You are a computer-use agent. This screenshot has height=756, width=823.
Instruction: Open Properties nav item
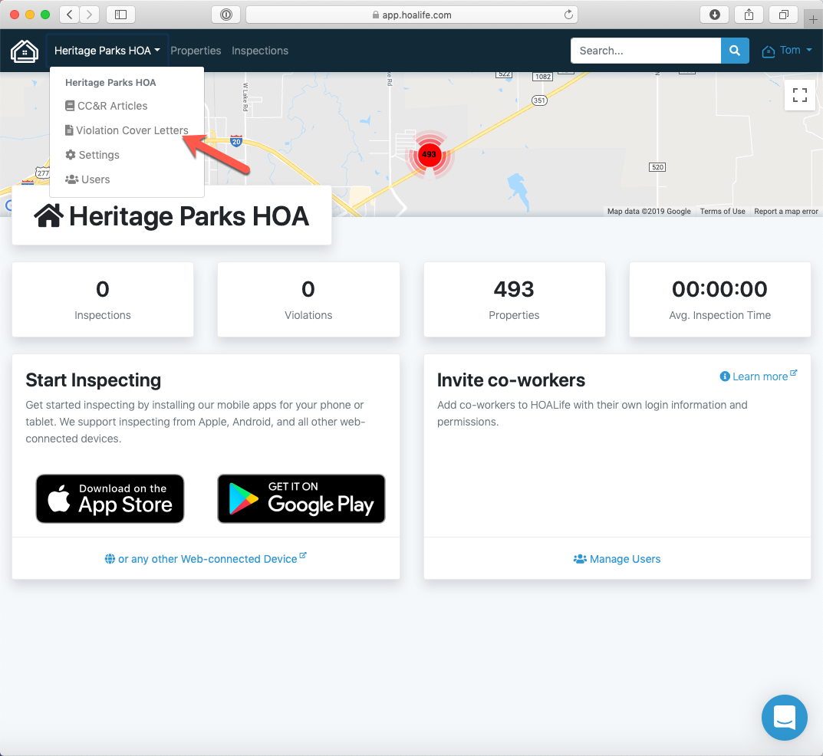coord(196,51)
